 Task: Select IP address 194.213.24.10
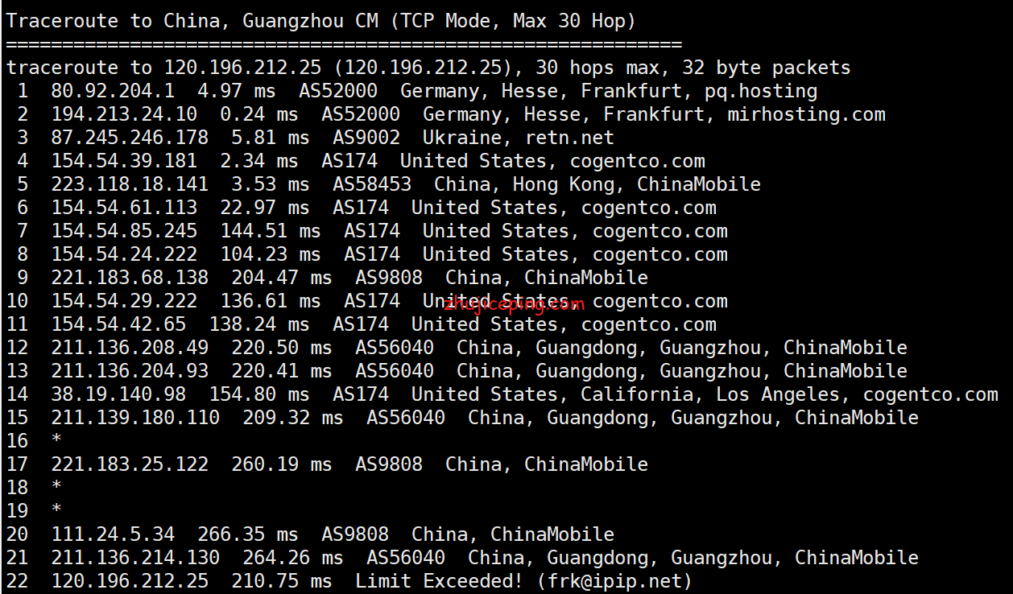(x=124, y=114)
